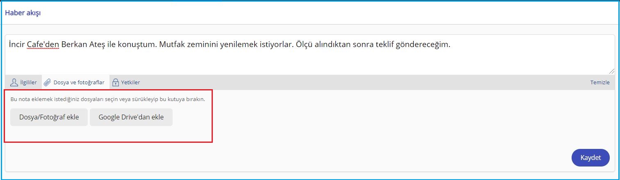Place cursor after göndereceğim at text end
This screenshot has width=620, height=180.
(x=451, y=45)
